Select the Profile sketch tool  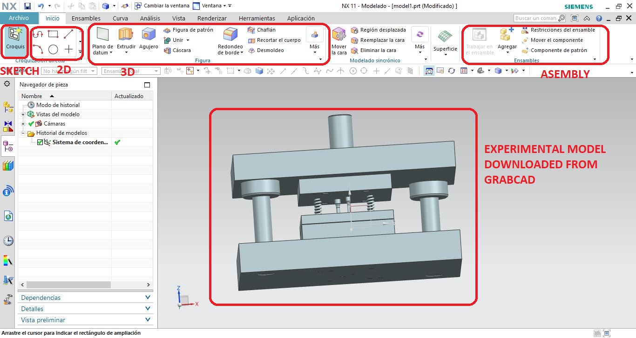click(x=38, y=34)
